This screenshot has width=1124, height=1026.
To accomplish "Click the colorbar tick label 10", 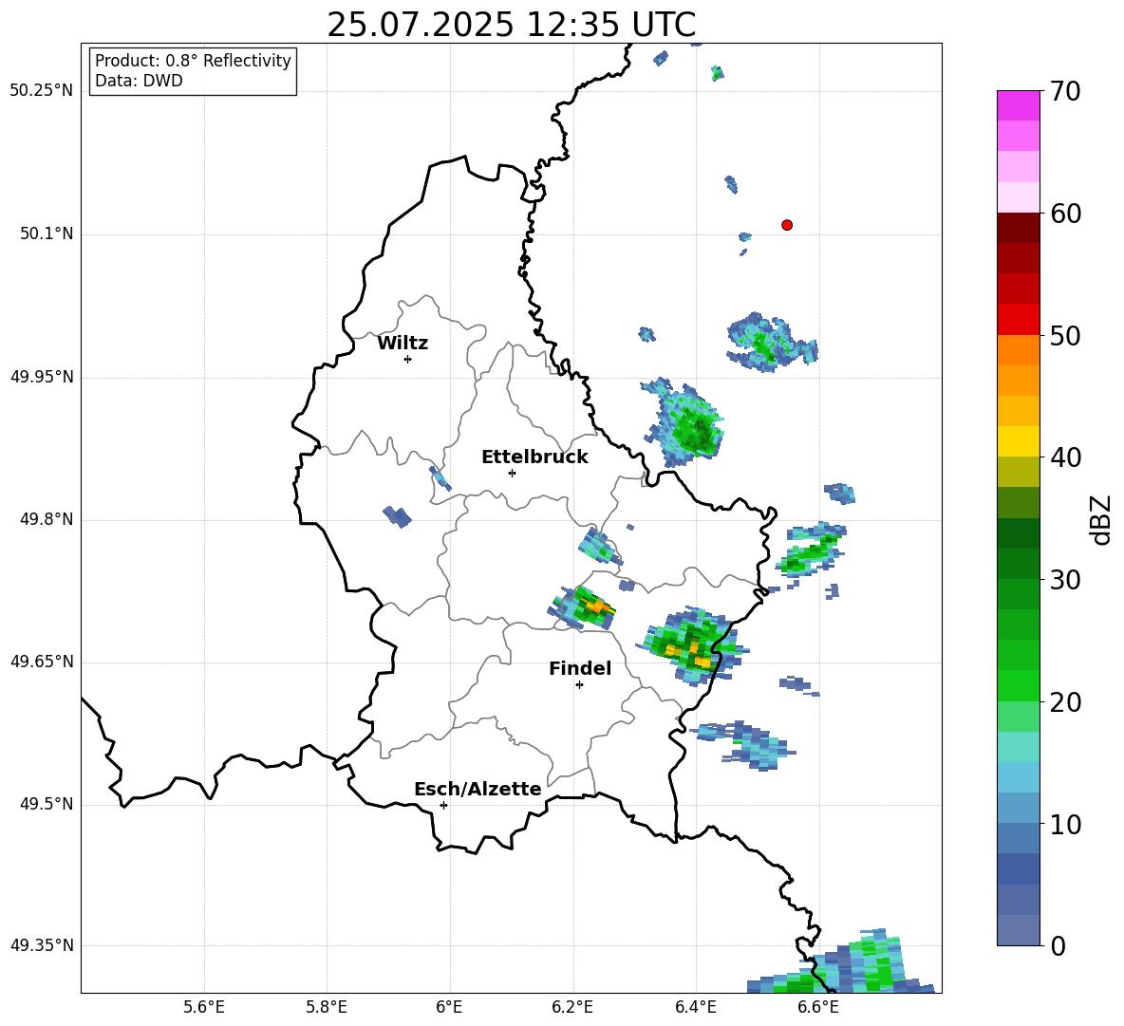I will coord(1065,825).
